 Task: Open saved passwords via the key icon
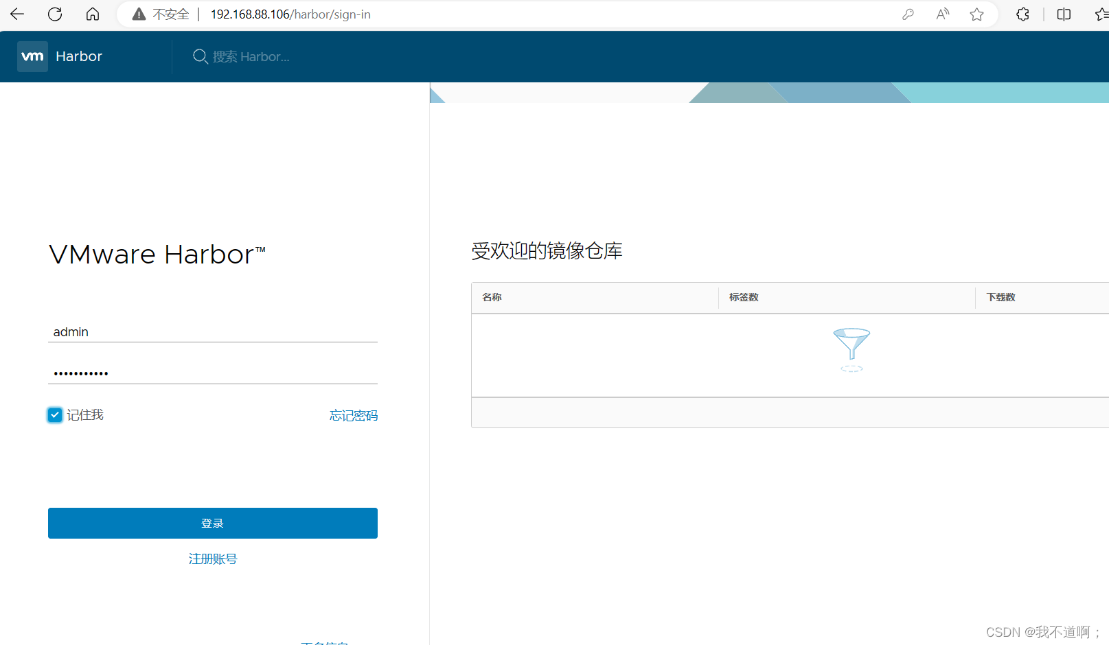click(908, 14)
